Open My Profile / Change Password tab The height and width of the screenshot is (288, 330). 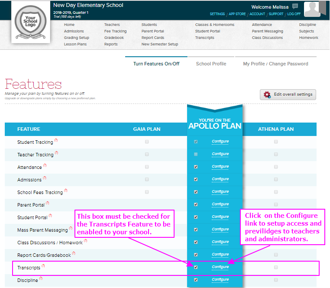pyautogui.click(x=276, y=64)
